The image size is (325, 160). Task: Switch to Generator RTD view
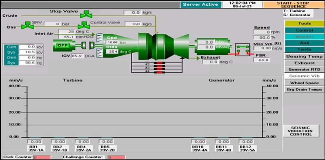304,69
